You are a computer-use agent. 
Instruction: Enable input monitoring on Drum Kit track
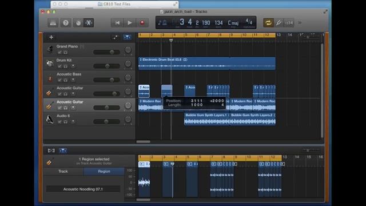click(73, 66)
